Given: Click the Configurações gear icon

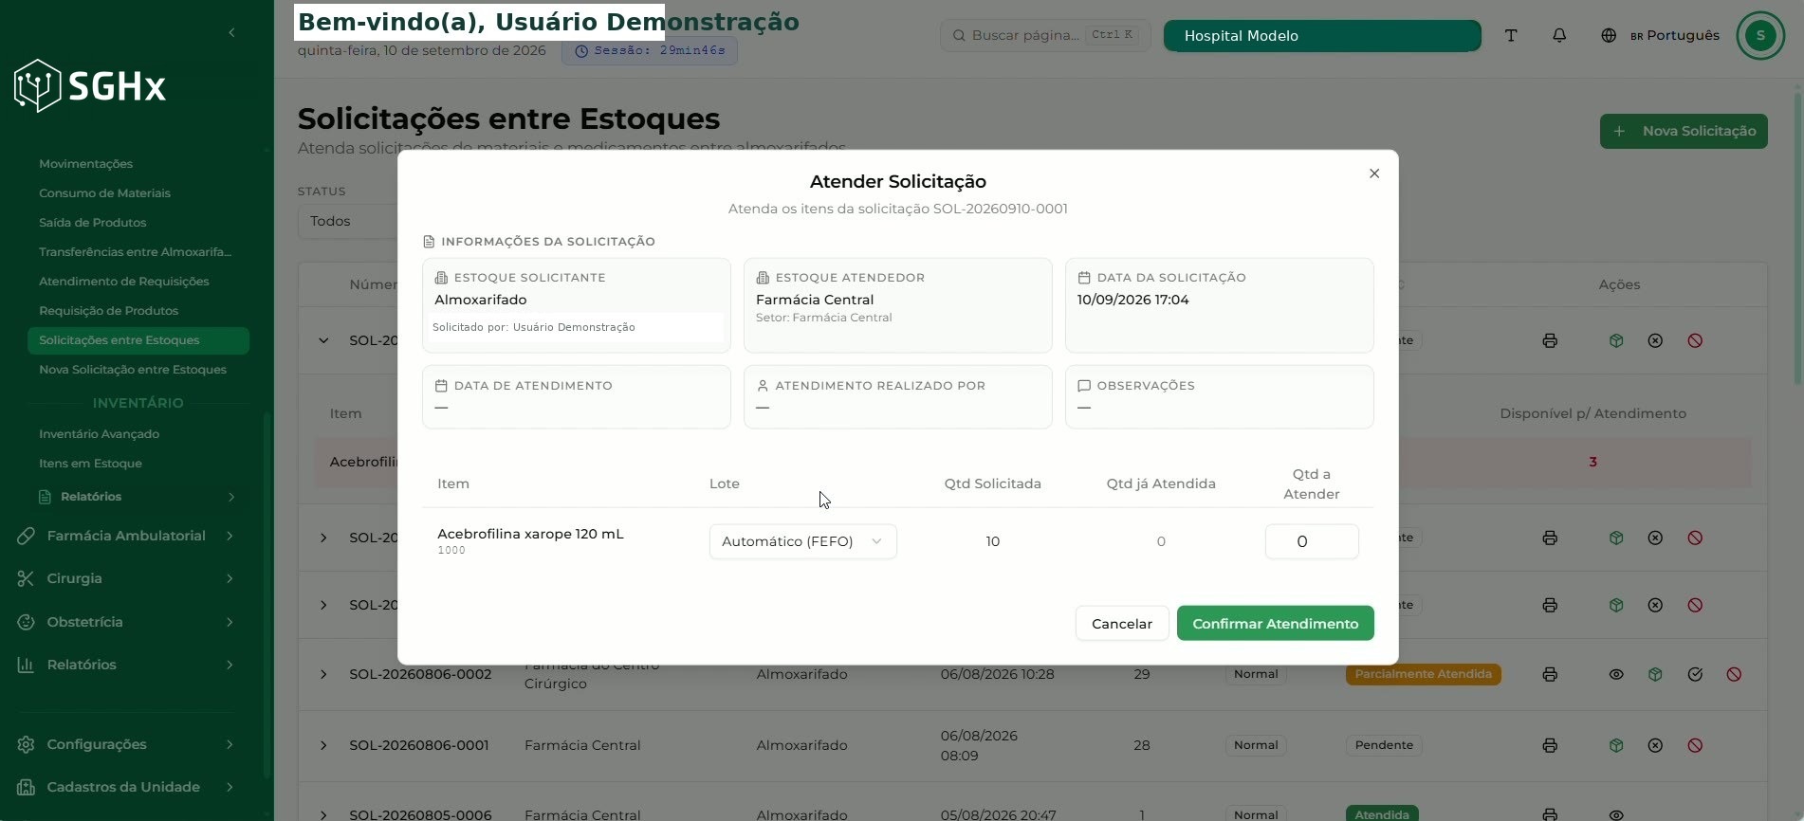Looking at the screenshot, I should 26,745.
